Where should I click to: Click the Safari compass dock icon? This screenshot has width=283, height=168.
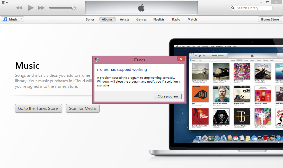pos(217,138)
